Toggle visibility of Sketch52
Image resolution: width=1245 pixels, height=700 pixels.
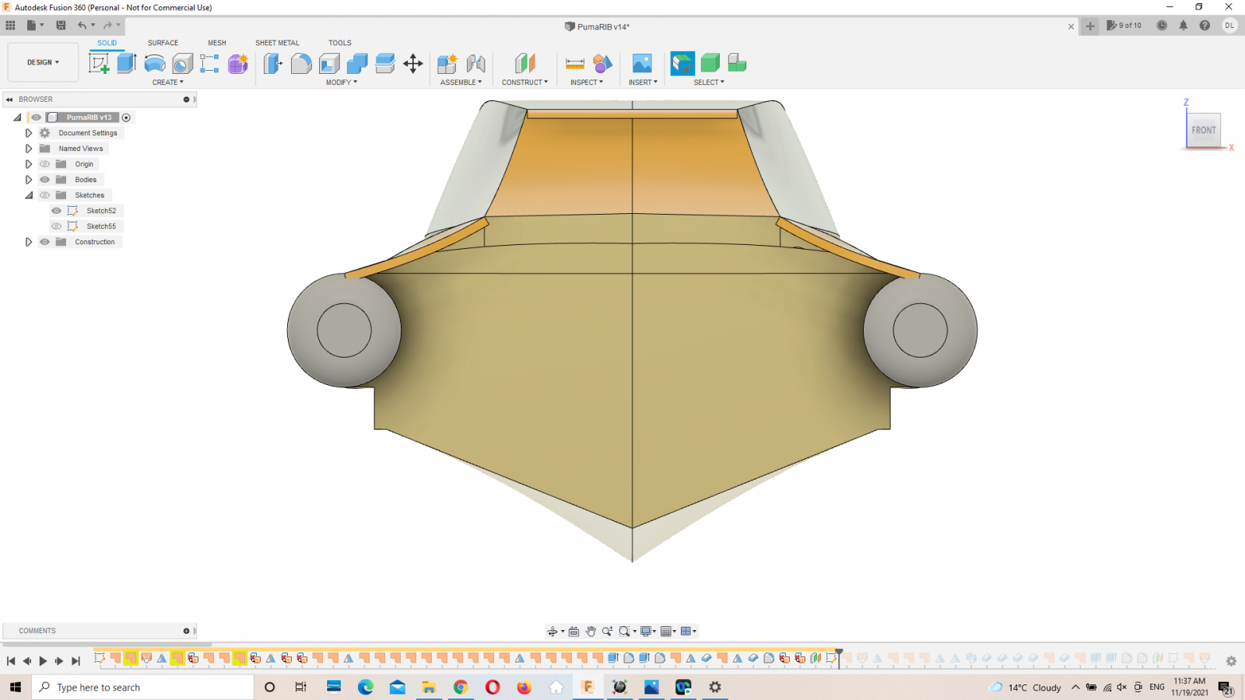click(57, 211)
